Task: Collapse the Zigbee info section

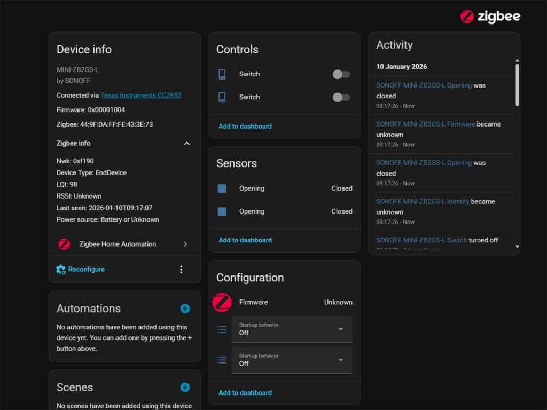Action: pyautogui.click(x=186, y=144)
